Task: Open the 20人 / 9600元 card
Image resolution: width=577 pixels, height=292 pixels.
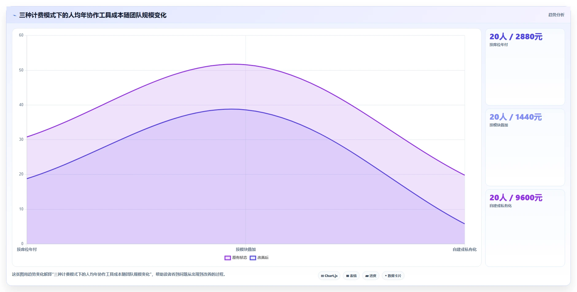Action: pyautogui.click(x=525, y=228)
